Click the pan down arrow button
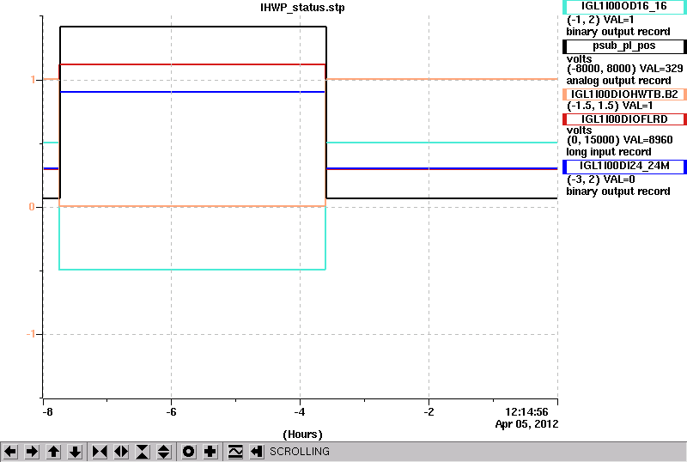 pyautogui.click(x=75, y=452)
